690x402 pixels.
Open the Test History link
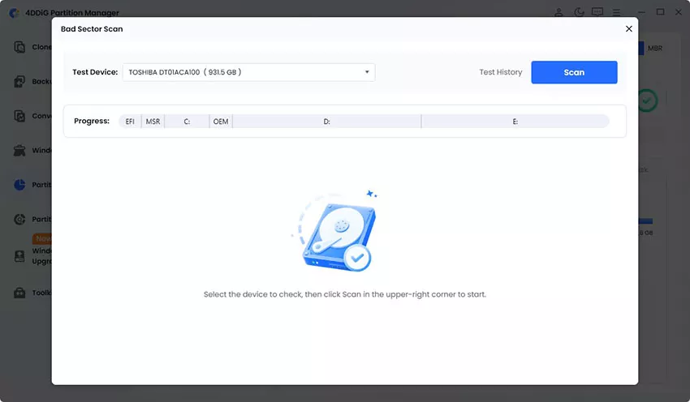click(x=500, y=72)
